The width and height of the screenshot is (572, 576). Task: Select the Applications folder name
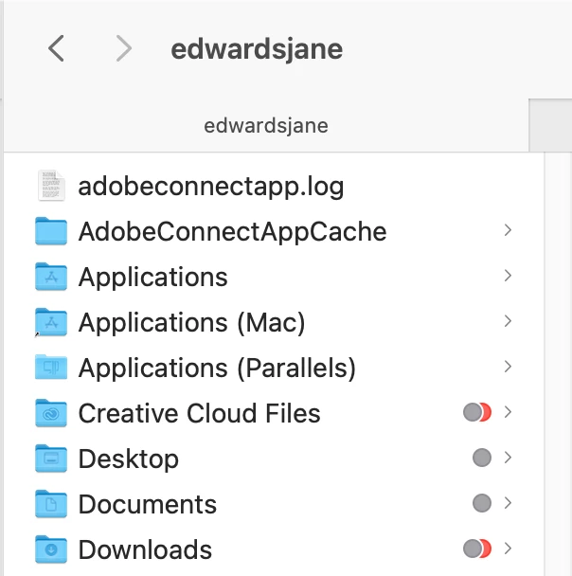[153, 278]
